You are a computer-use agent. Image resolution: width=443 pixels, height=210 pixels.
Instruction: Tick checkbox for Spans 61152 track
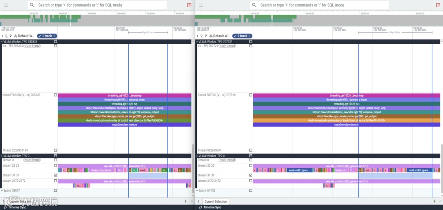(251, 190)
